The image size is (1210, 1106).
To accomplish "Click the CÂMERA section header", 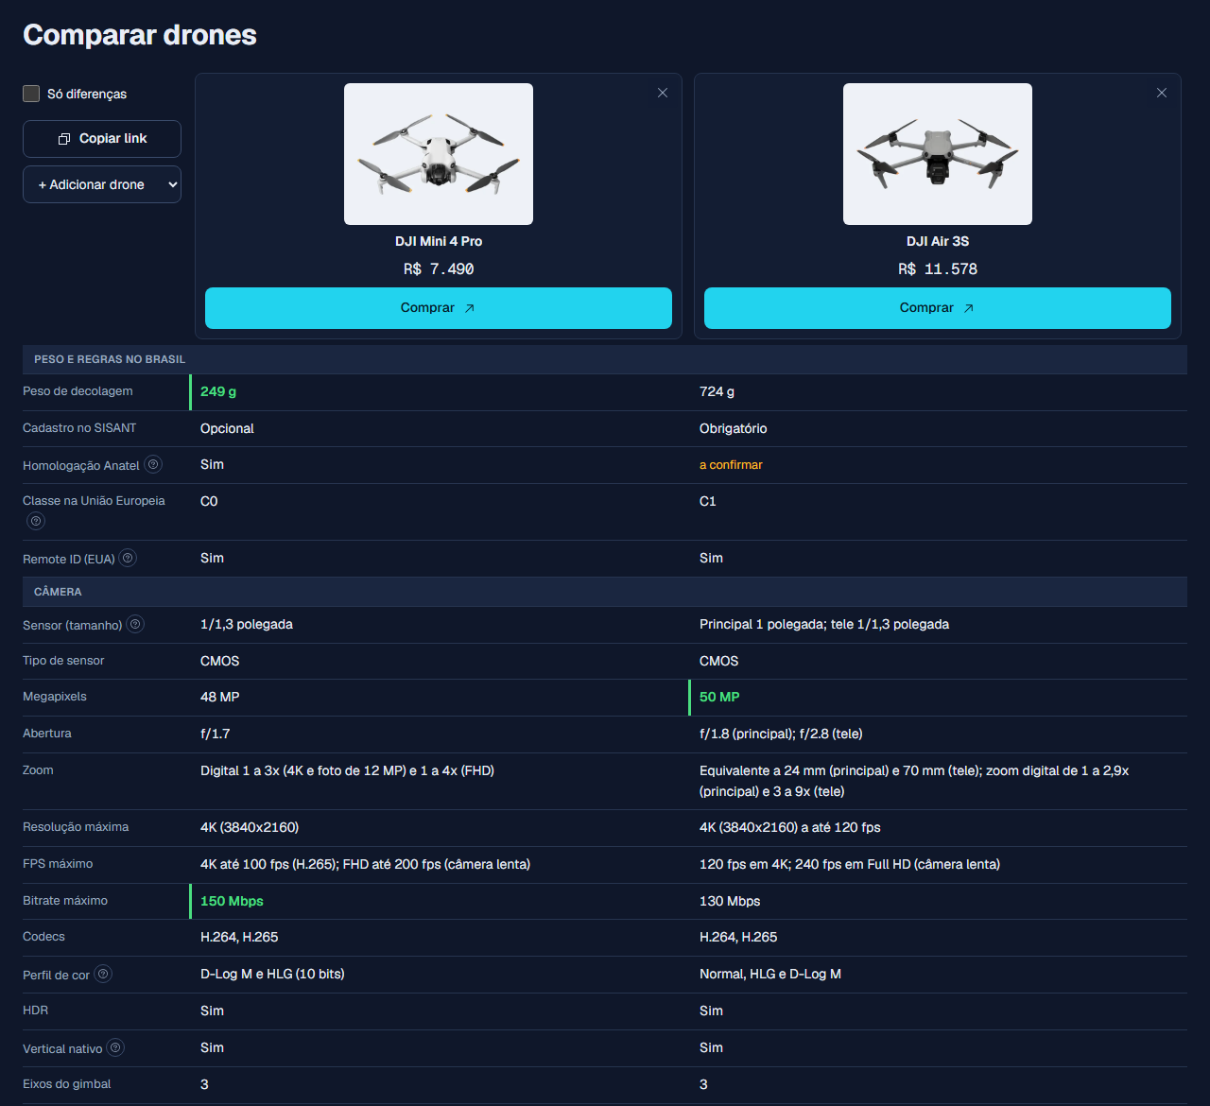I will click(58, 592).
